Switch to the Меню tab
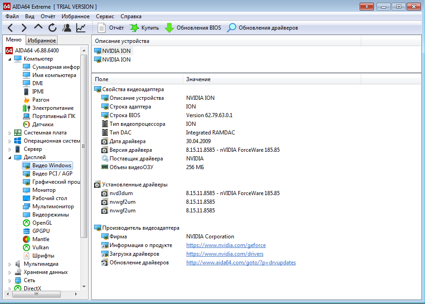Viewport: 425px width, 304px height. (14, 40)
